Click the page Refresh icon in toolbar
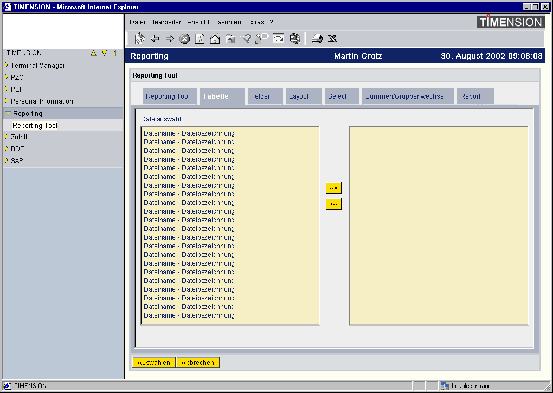Image resolution: width=553 pixels, height=393 pixels. click(x=200, y=38)
